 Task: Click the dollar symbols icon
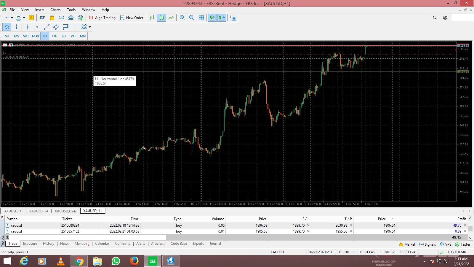31,18
